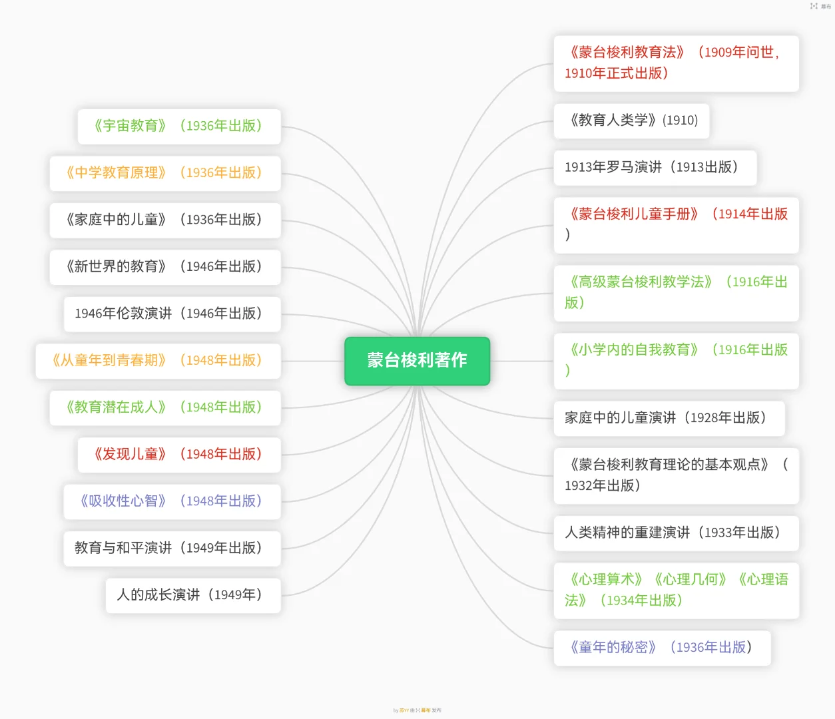Select node 人的成长演讲(1949年)

coord(193,596)
